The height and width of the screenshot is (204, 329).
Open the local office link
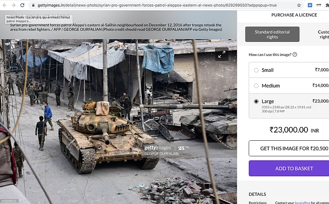[x=302, y=203]
